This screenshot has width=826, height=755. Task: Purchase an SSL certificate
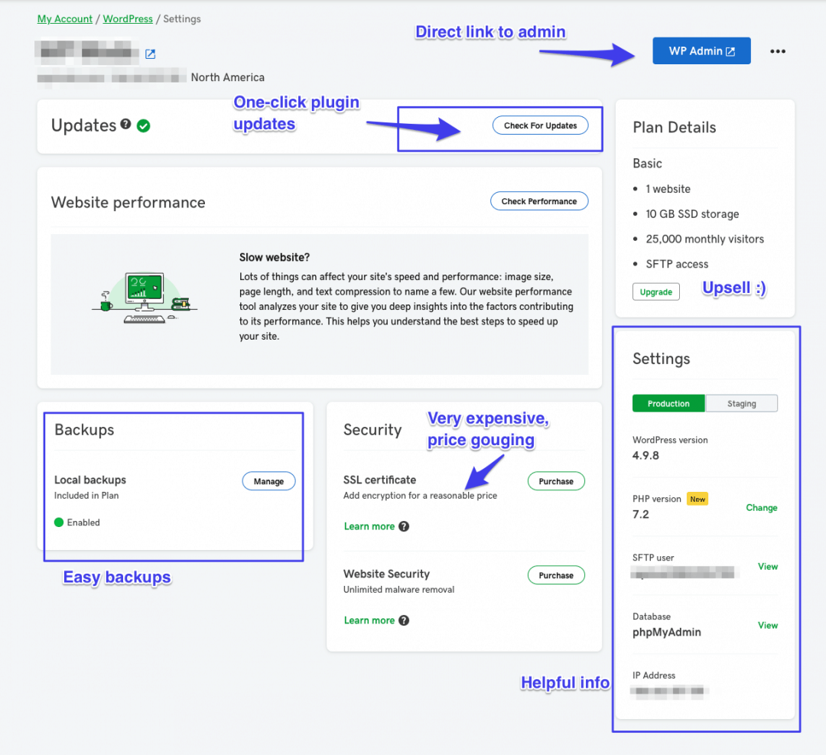(x=556, y=480)
